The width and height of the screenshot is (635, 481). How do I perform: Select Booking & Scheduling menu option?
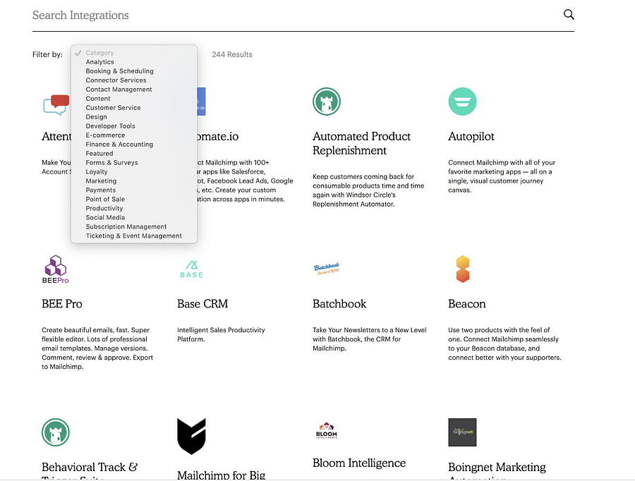[119, 71]
